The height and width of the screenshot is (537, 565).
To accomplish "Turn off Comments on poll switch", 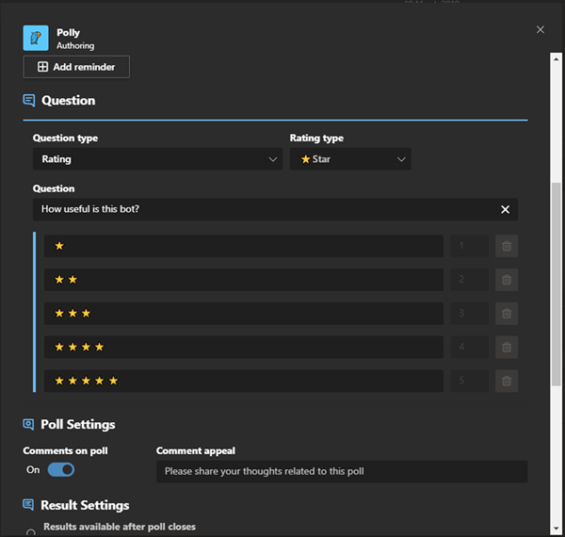I will [60, 469].
